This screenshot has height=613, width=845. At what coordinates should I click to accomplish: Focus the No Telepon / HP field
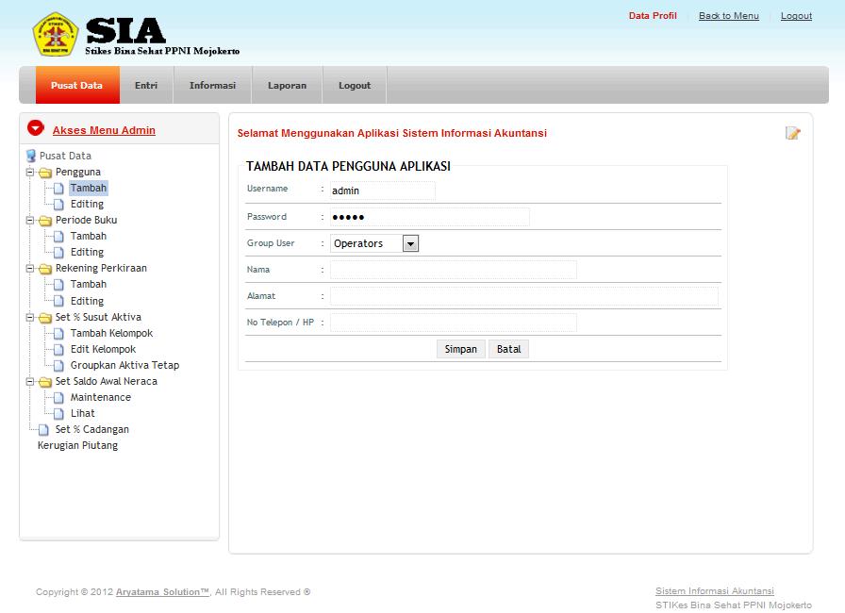pos(454,323)
